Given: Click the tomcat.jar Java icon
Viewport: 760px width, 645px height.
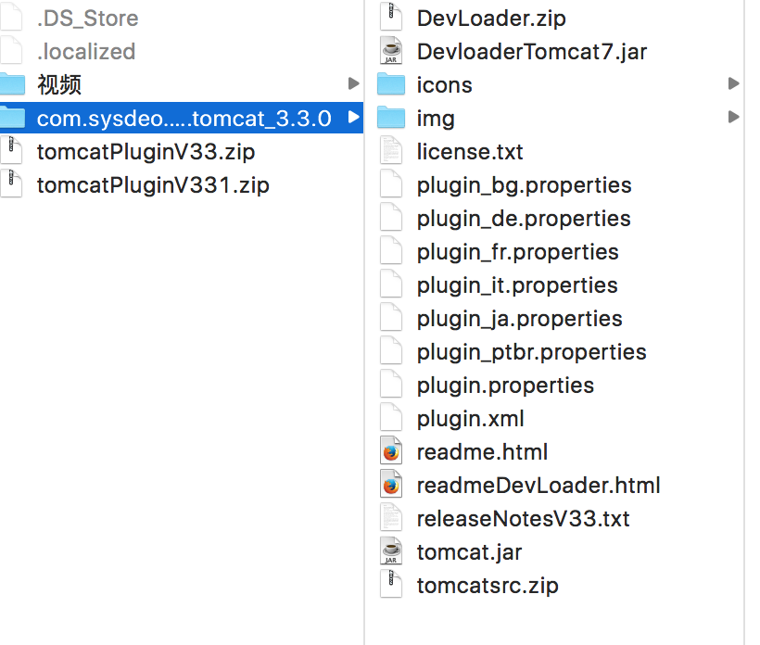Looking at the screenshot, I should pyautogui.click(x=391, y=551).
